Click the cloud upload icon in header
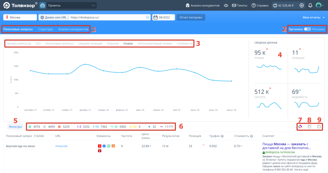Viewport: 328px width, 173px height. point(226,6)
